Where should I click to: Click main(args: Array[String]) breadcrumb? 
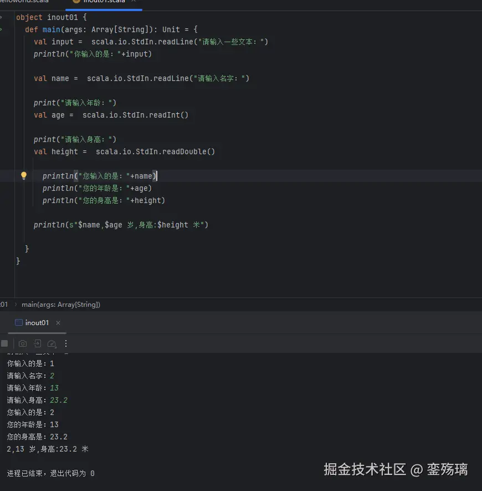tap(61, 305)
